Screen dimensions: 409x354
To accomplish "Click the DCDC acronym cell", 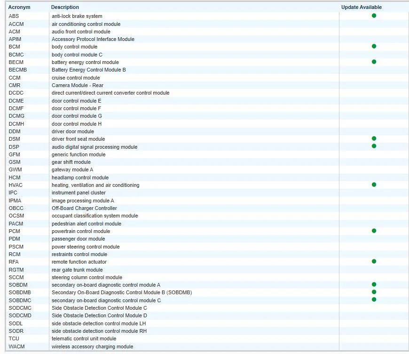I will [16, 93].
